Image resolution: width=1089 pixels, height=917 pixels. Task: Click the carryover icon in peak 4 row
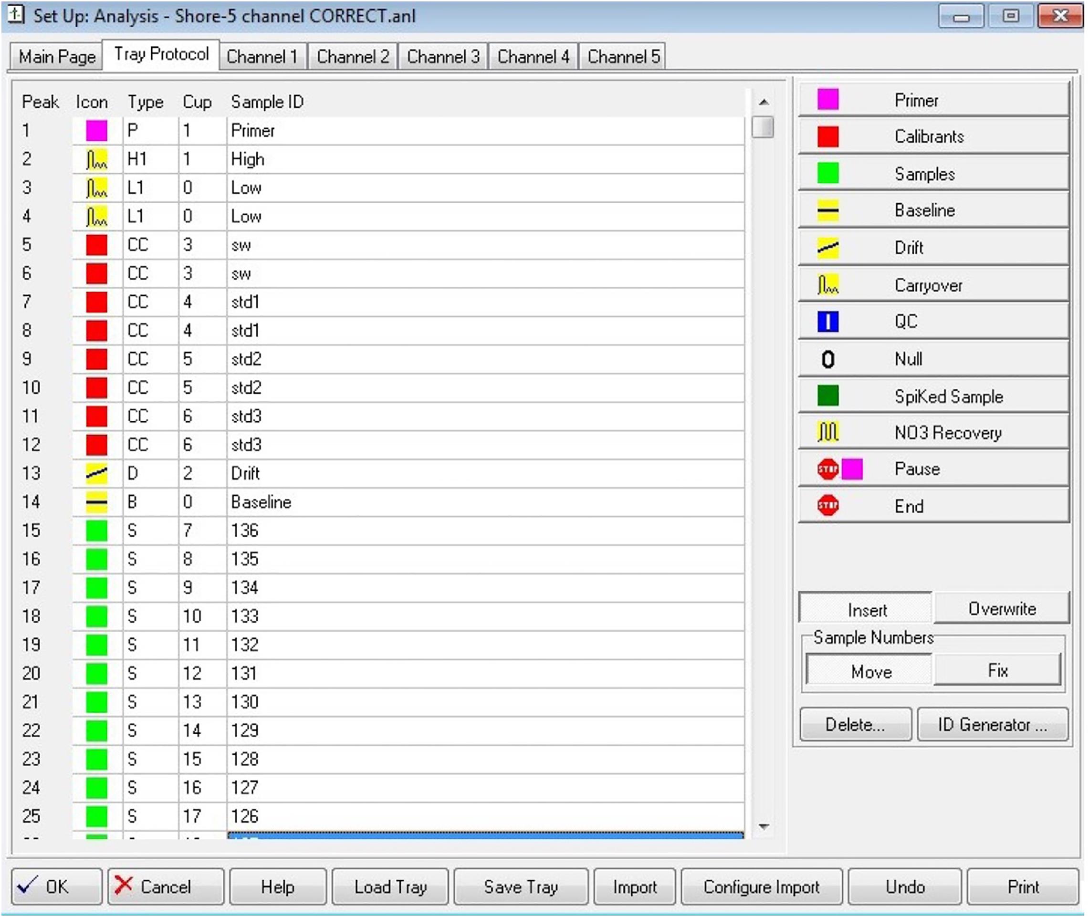pos(97,216)
